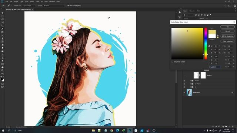Select the S saturation radio button
The height and width of the screenshot is (133, 237).
pos(209,50)
